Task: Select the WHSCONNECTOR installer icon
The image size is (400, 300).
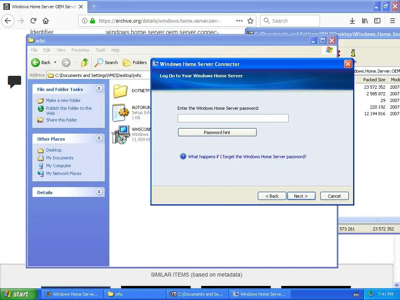Action: pyautogui.click(x=120, y=134)
